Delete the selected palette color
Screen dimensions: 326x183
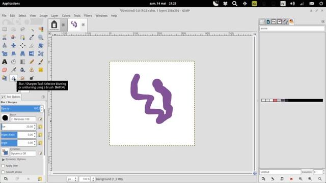tap(291, 179)
